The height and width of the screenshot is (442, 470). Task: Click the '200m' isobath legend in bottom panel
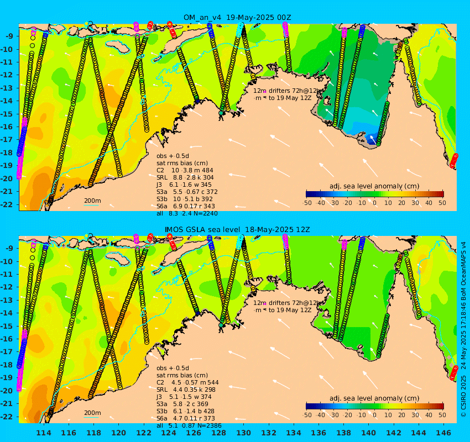(92, 414)
